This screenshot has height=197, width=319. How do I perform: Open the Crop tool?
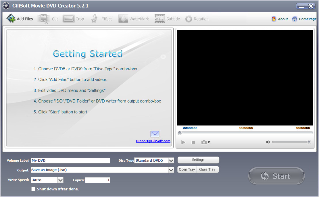click(74, 19)
